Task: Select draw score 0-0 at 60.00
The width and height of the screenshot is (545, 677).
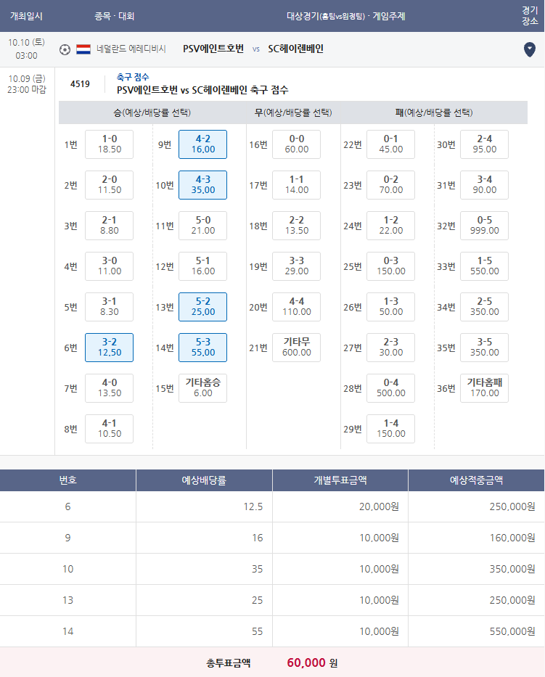Action: click(x=297, y=144)
